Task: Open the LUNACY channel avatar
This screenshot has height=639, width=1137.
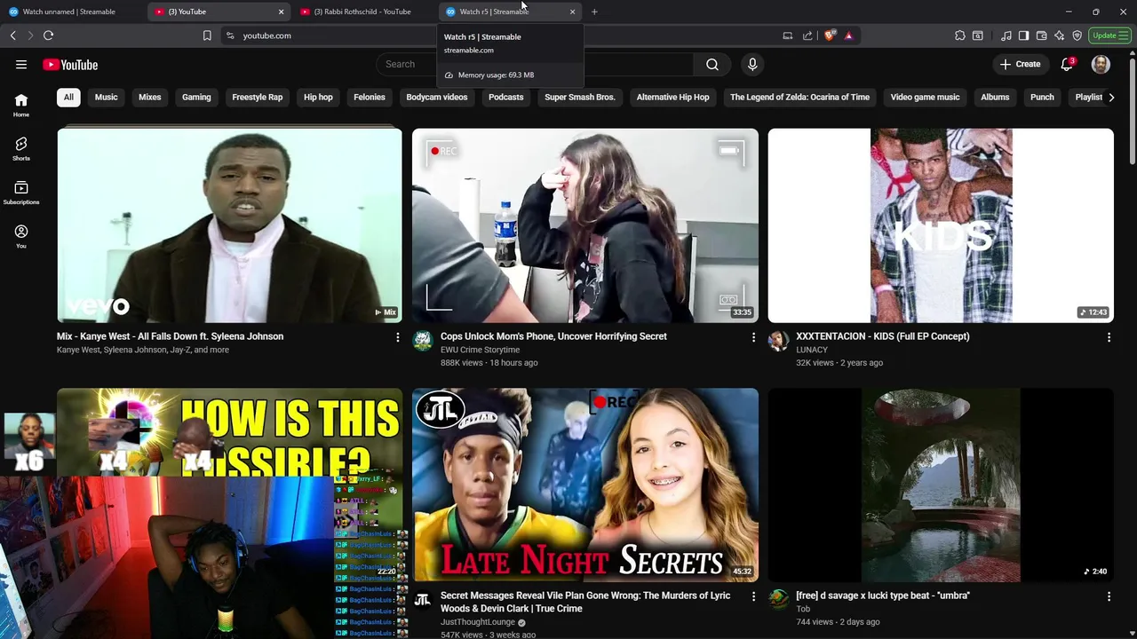Action: (x=778, y=341)
